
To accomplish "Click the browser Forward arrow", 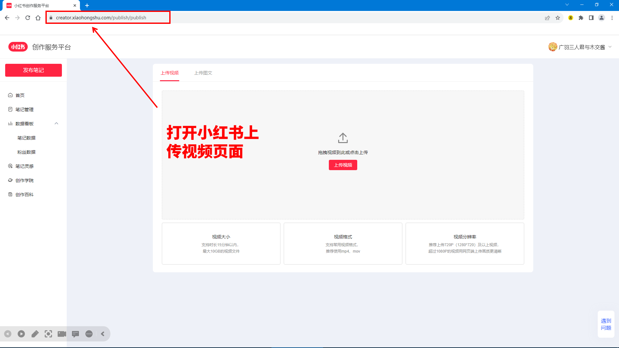I will click(17, 18).
